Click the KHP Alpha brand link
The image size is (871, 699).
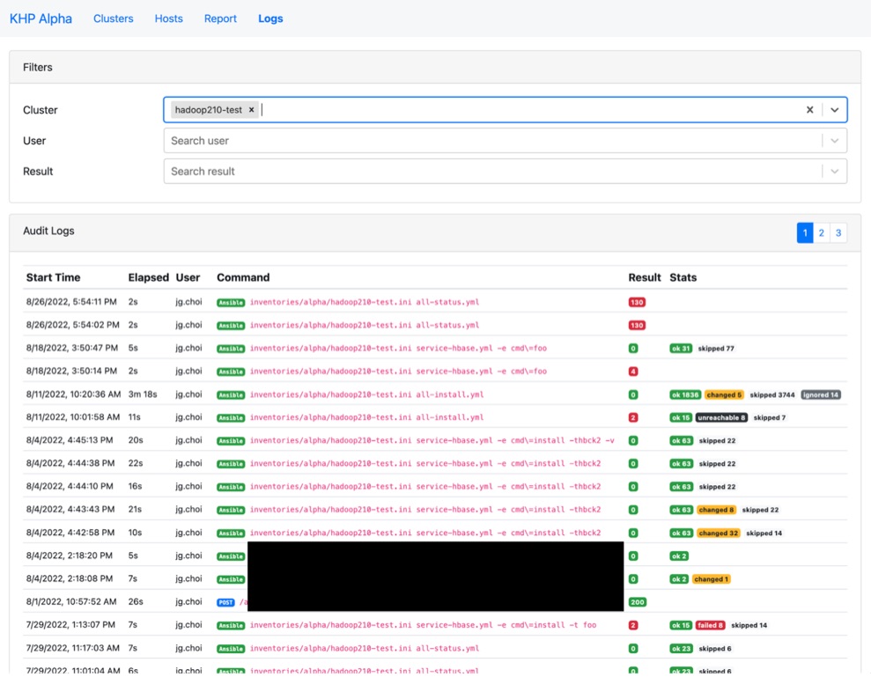click(x=41, y=18)
